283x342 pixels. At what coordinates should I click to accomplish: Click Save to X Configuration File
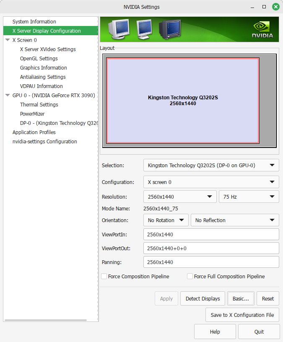pyautogui.click(x=242, y=315)
